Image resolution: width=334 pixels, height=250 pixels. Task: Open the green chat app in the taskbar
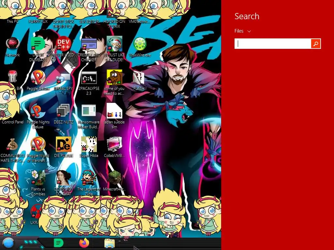click(59, 243)
